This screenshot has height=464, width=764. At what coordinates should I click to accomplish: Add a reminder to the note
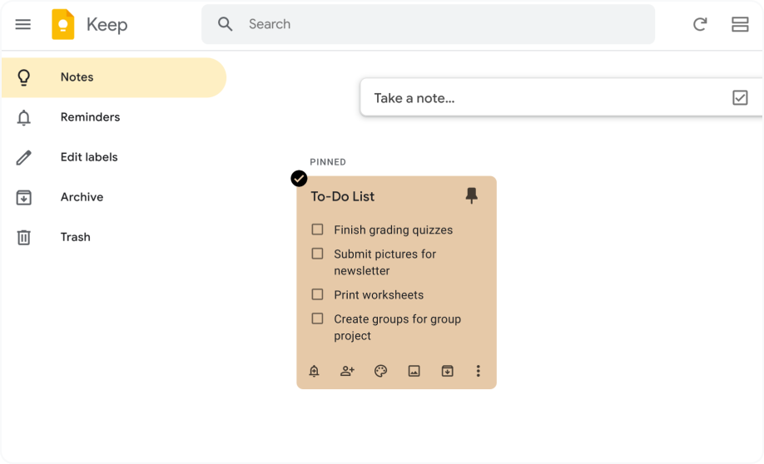click(x=314, y=372)
